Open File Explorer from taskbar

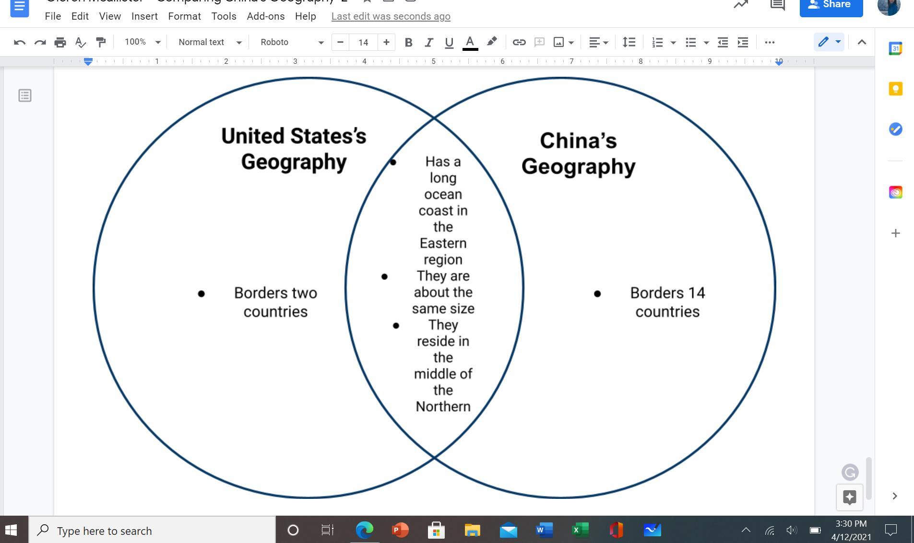pyautogui.click(x=472, y=530)
